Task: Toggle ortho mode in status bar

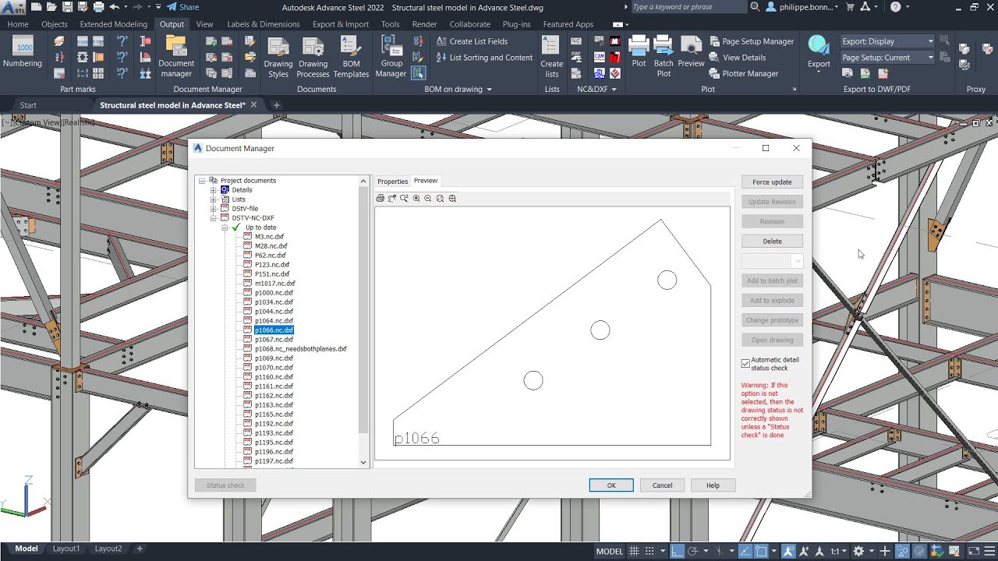Action: point(678,551)
